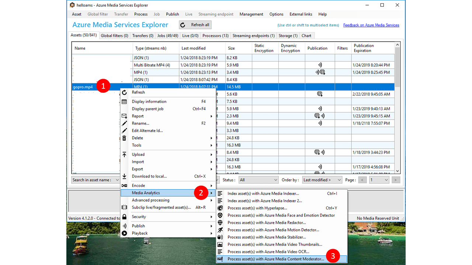This screenshot has height=265, width=472.
Task: Open the Management menu
Action: click(251, 14)
